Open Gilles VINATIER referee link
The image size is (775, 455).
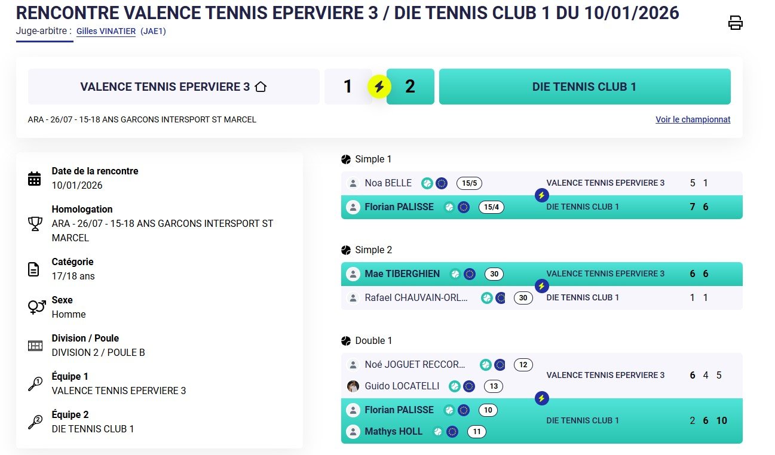tap(106, 32)
